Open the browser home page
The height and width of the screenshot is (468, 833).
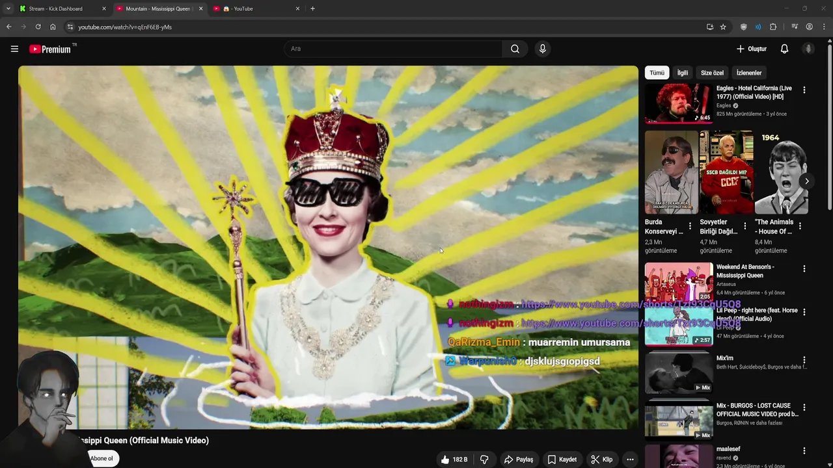53,27
